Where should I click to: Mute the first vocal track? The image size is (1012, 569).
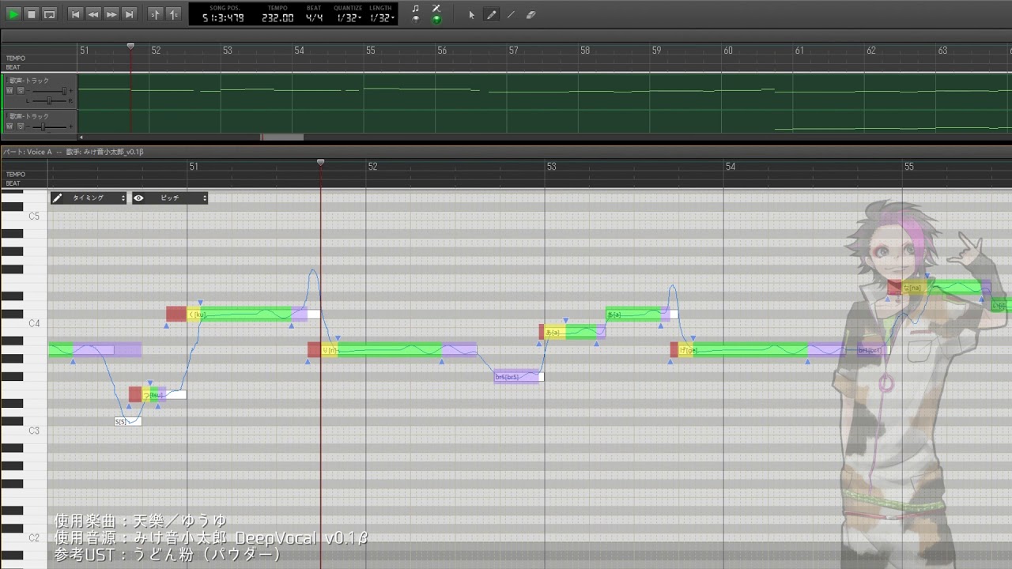[x=10, y=91]
